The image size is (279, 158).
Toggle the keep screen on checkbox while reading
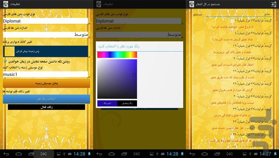tap(5, 61)
